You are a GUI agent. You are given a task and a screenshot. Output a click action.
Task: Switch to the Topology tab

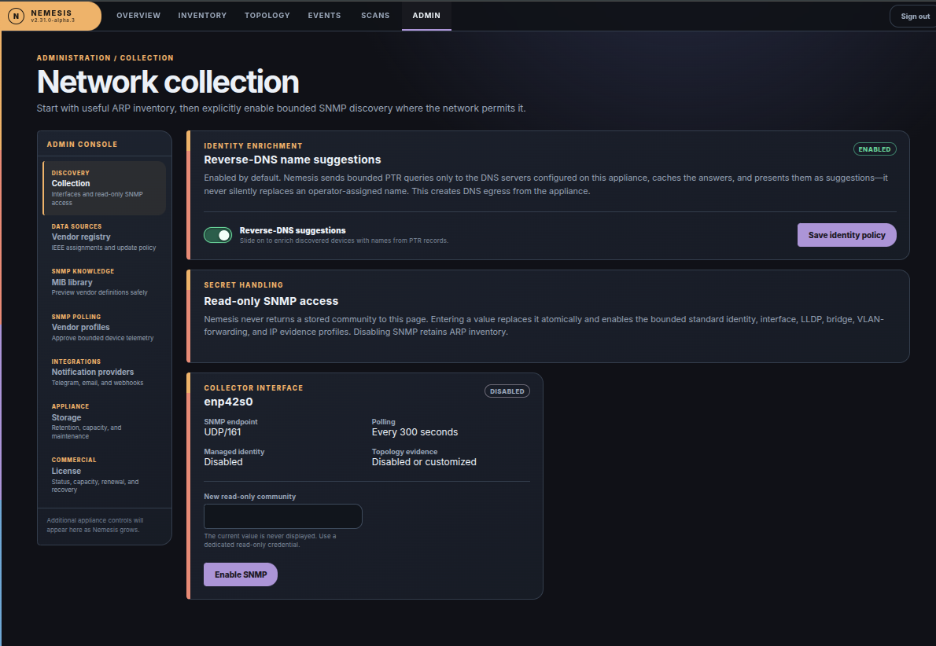click(x=267, y=16)
